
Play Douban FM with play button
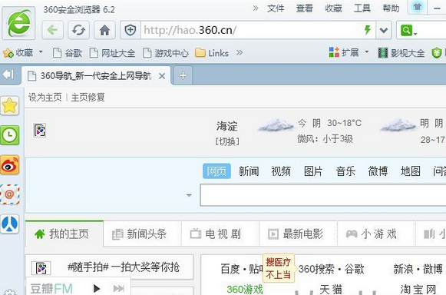pyautogui.click(x=97, y=288)
